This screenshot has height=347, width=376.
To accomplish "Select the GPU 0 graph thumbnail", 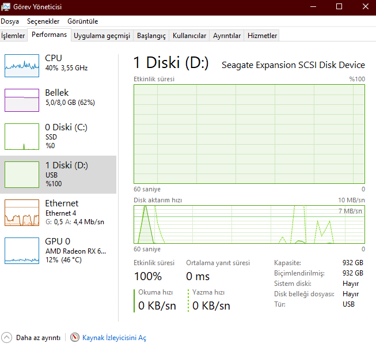I will (21, 250).
